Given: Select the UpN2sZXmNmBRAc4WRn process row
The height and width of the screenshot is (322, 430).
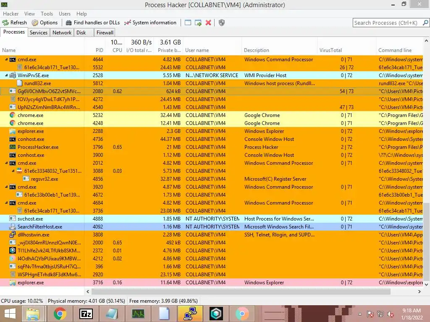Looking at the screenshot, I should (x=212, y=107).
